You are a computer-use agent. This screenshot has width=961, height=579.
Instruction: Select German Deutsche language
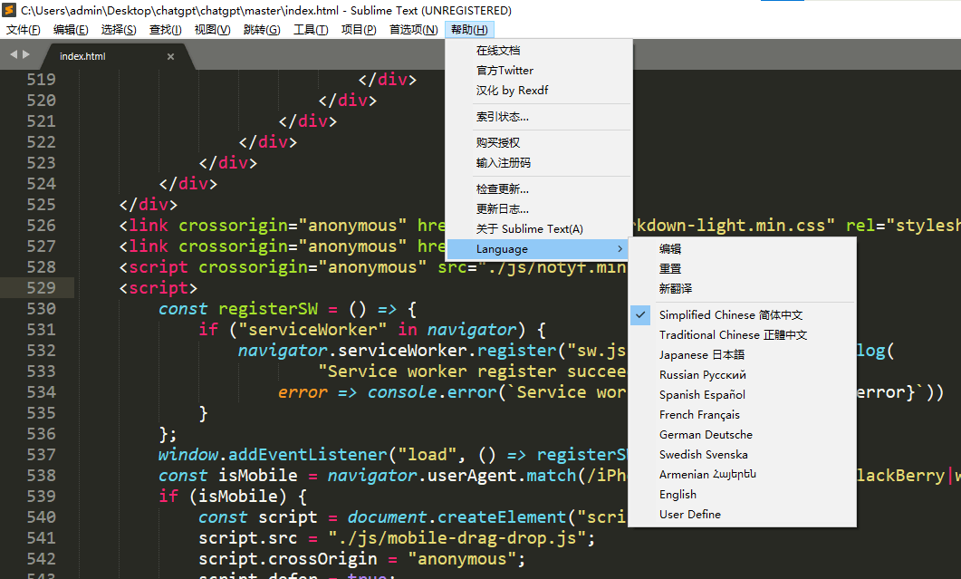pos(742,434)
